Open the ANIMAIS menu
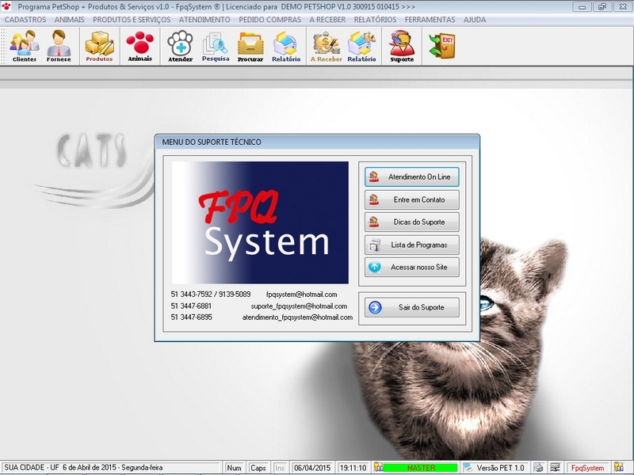 (70, 19)
